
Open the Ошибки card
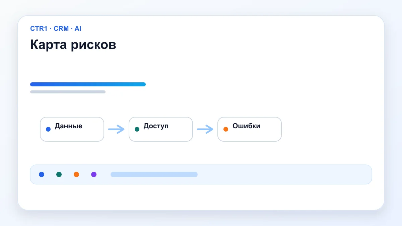coord(250,129)
